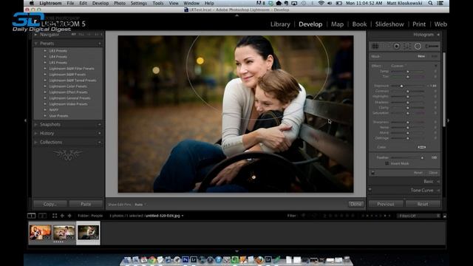Click the Exposure slider handle
This screenshot has width=473, height=266.
coord(401,86)
